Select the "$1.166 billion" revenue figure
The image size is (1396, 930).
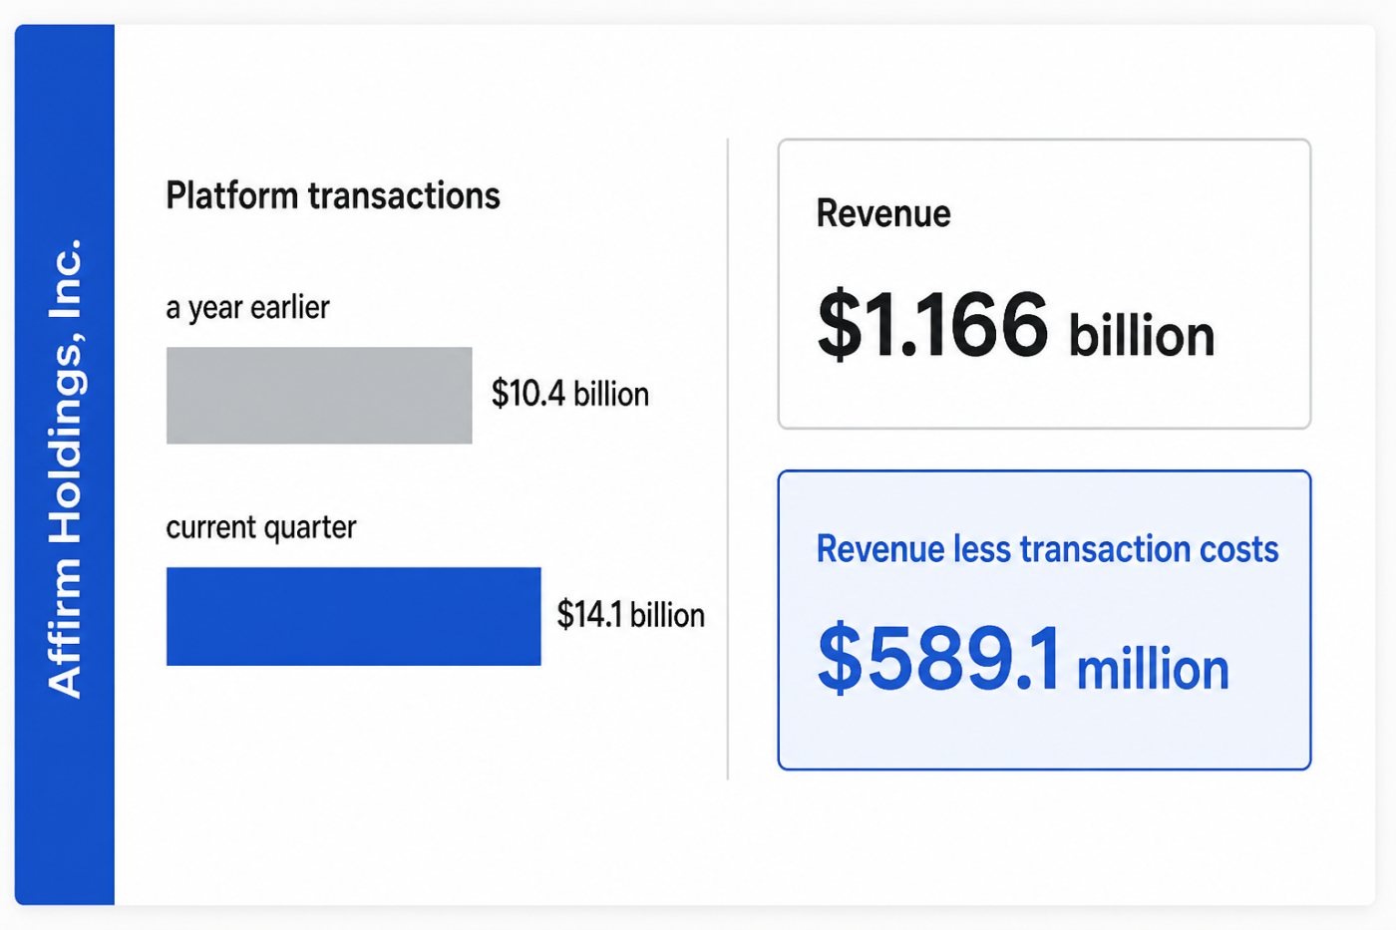pyautogui.click(x=1016, y=325)
